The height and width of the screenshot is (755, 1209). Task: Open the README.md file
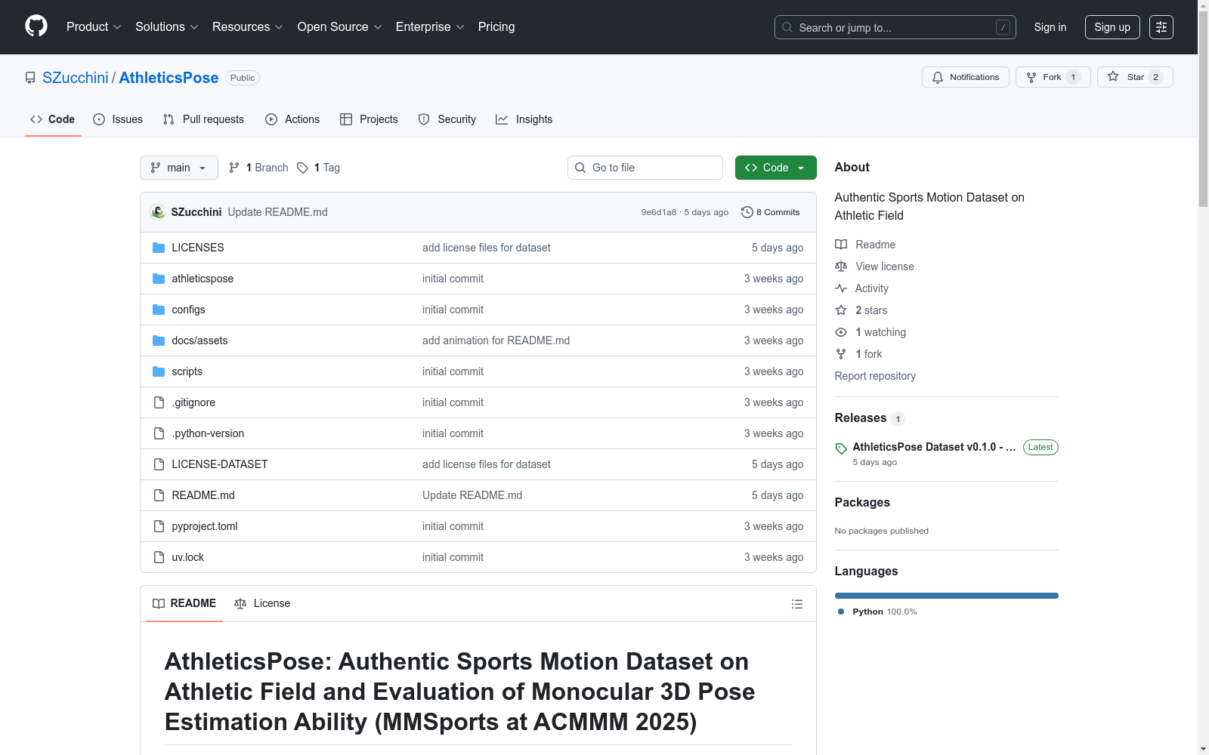pos(203,495)
